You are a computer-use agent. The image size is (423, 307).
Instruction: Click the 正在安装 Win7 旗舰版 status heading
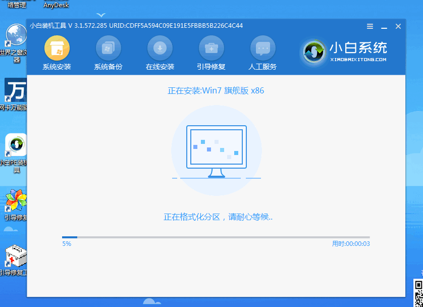coord(216,90)
